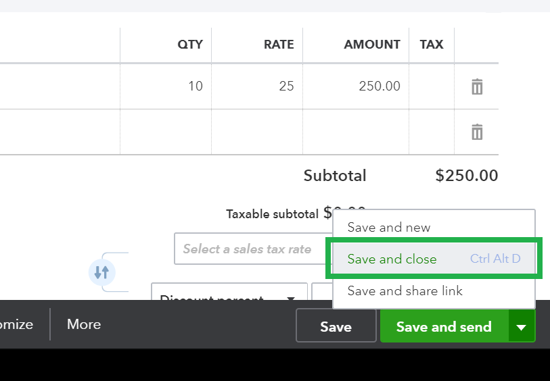Click the Customize option in footer bar
This screenshot has height=381, width=550.
[x=17, y=324]
